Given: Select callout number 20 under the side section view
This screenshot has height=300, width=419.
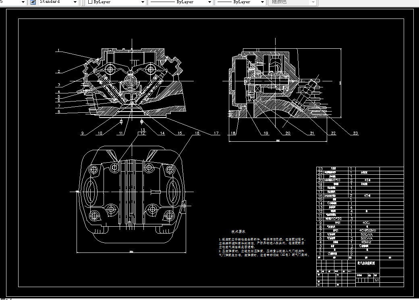Looking at the screenshot, I should tap(288, 133).
